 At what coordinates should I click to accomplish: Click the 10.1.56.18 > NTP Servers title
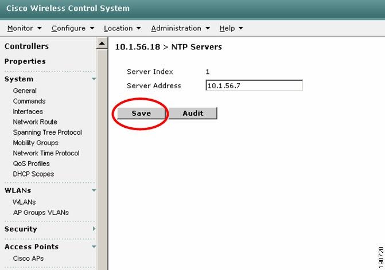[x=169, y=47]
